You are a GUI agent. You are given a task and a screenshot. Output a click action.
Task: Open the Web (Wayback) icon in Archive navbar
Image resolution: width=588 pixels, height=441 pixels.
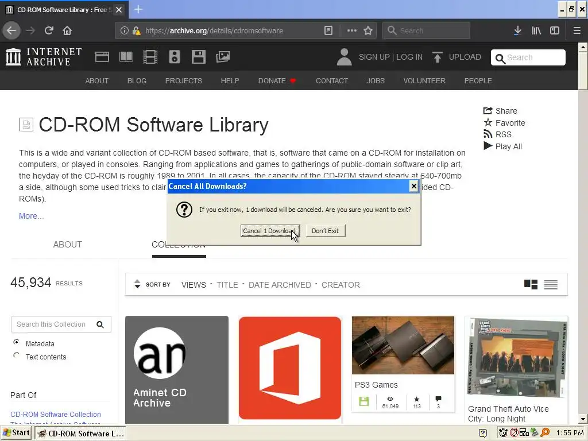coord(102,57)
